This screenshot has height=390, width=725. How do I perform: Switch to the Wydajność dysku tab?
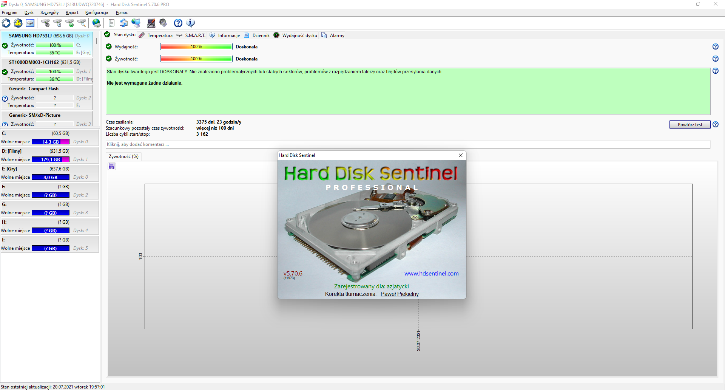pyautogui.click(x=295, y=35)
